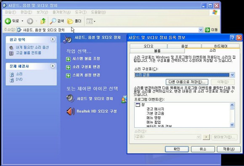Click the Views grid toolbar icon
Viewport: 244px width, 166px height.
pos(90,21)
